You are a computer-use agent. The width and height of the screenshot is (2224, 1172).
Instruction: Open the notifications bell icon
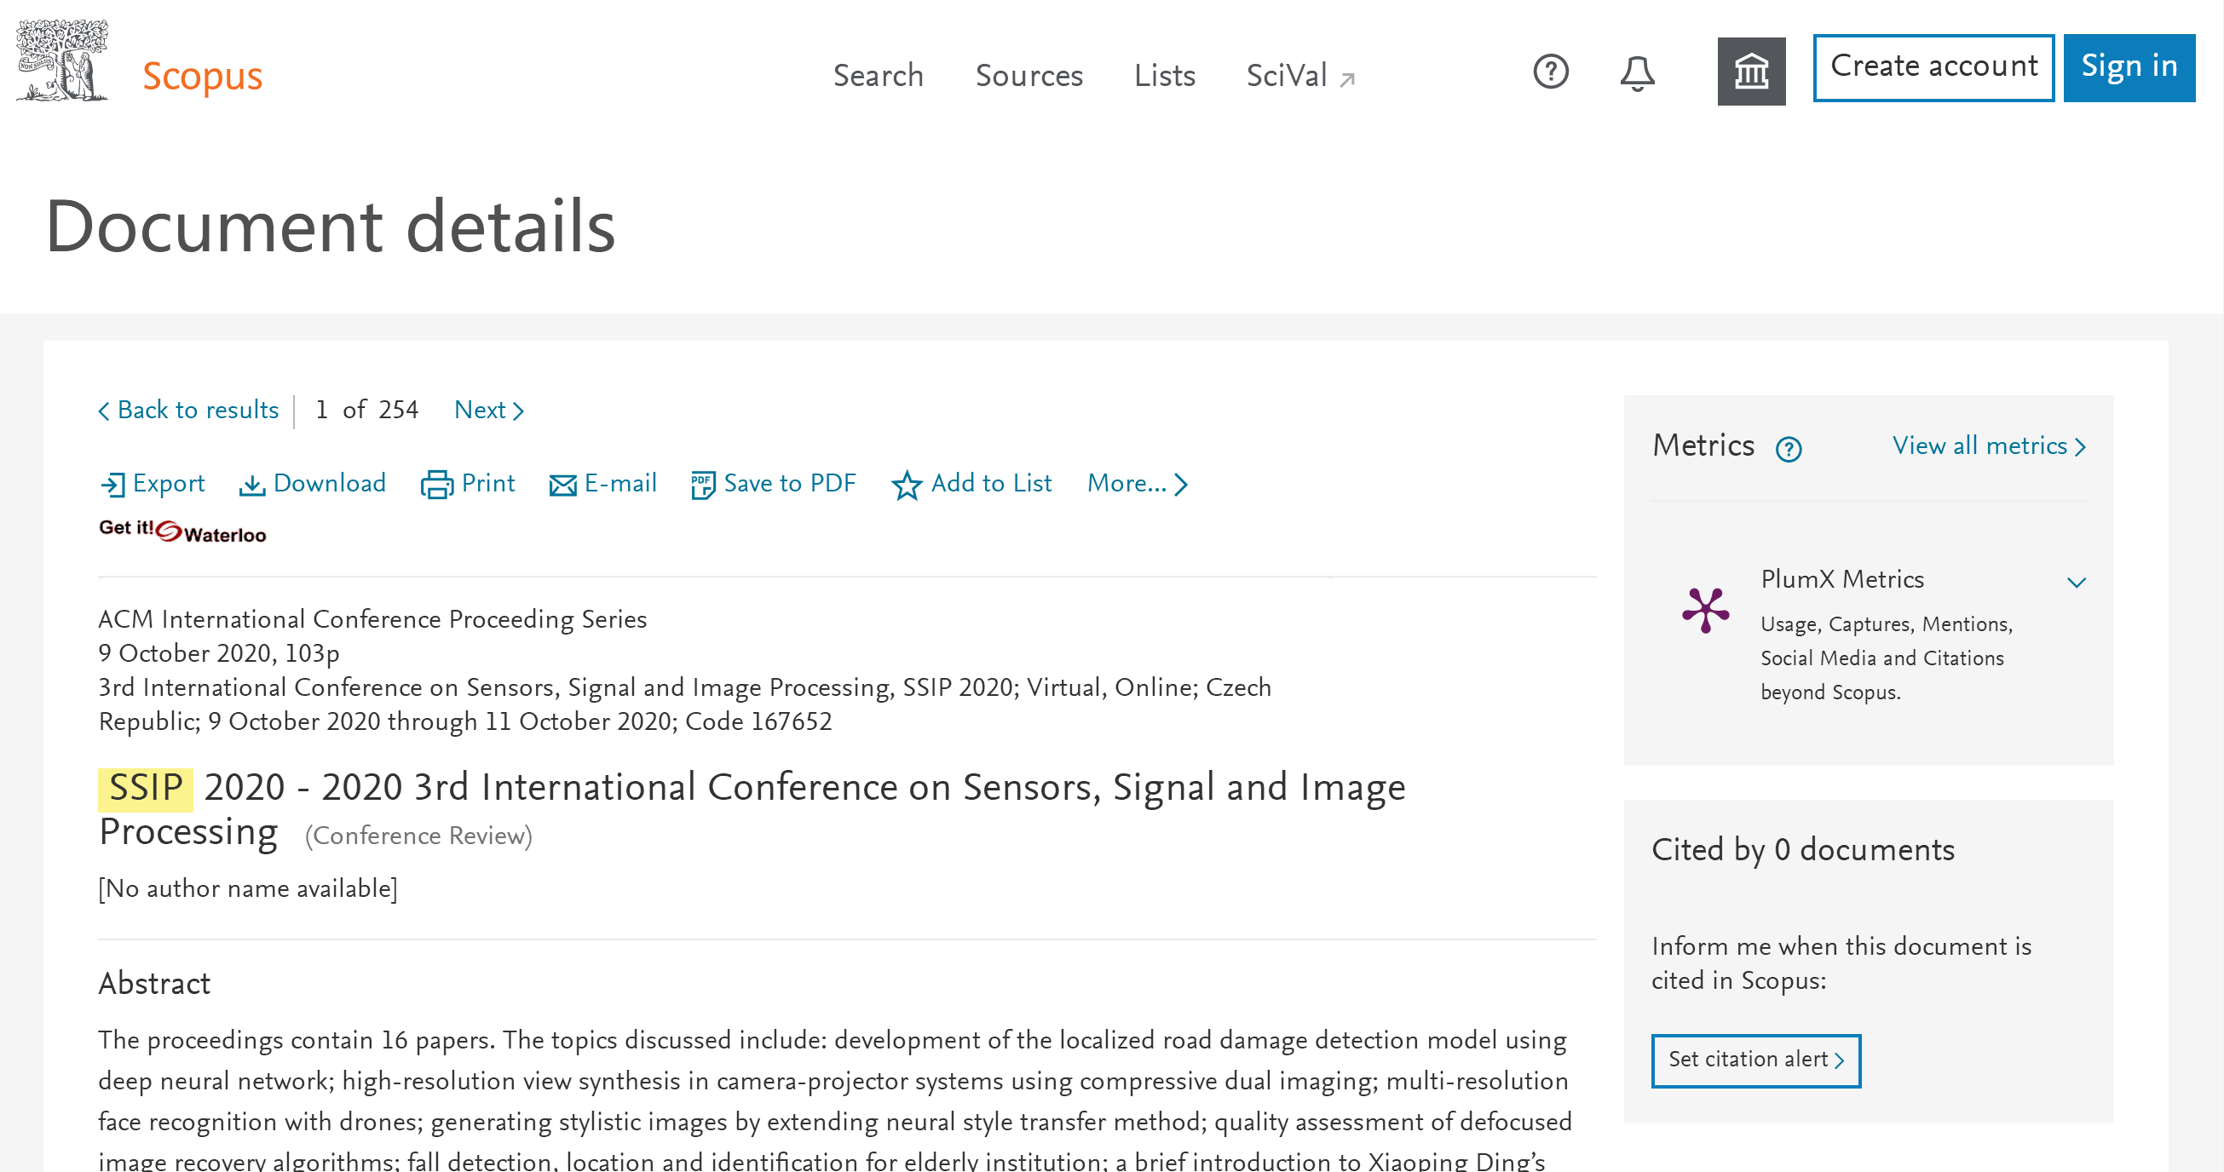coord(1637,73)
